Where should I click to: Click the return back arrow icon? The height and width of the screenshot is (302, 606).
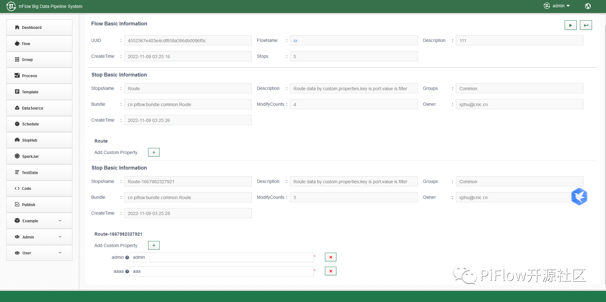586,25
